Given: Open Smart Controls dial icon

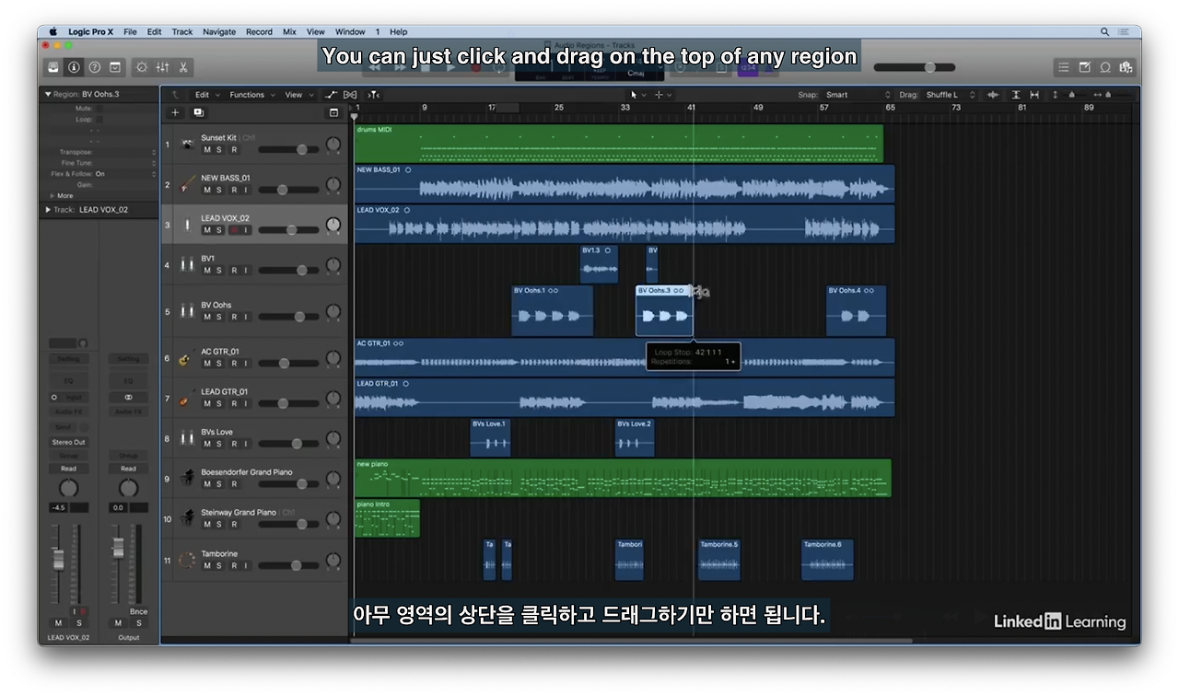Looking at the screenshot, I should tap(142, 67).
